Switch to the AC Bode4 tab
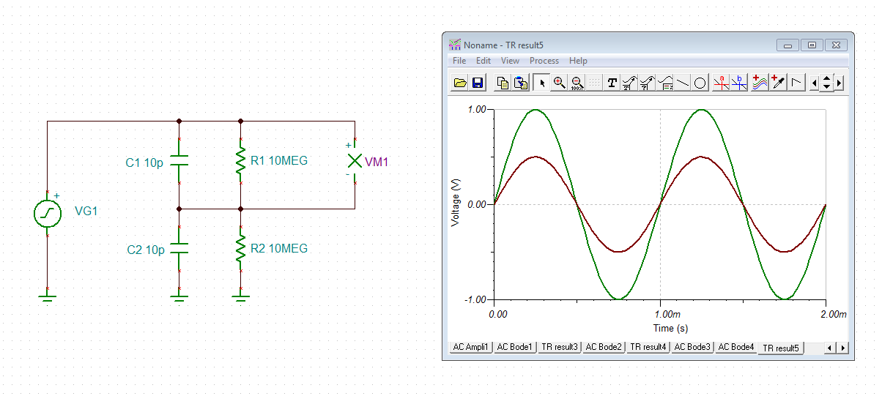Image resolution: width=882 pixels, height=396 pixels. [x=736, y=347]
